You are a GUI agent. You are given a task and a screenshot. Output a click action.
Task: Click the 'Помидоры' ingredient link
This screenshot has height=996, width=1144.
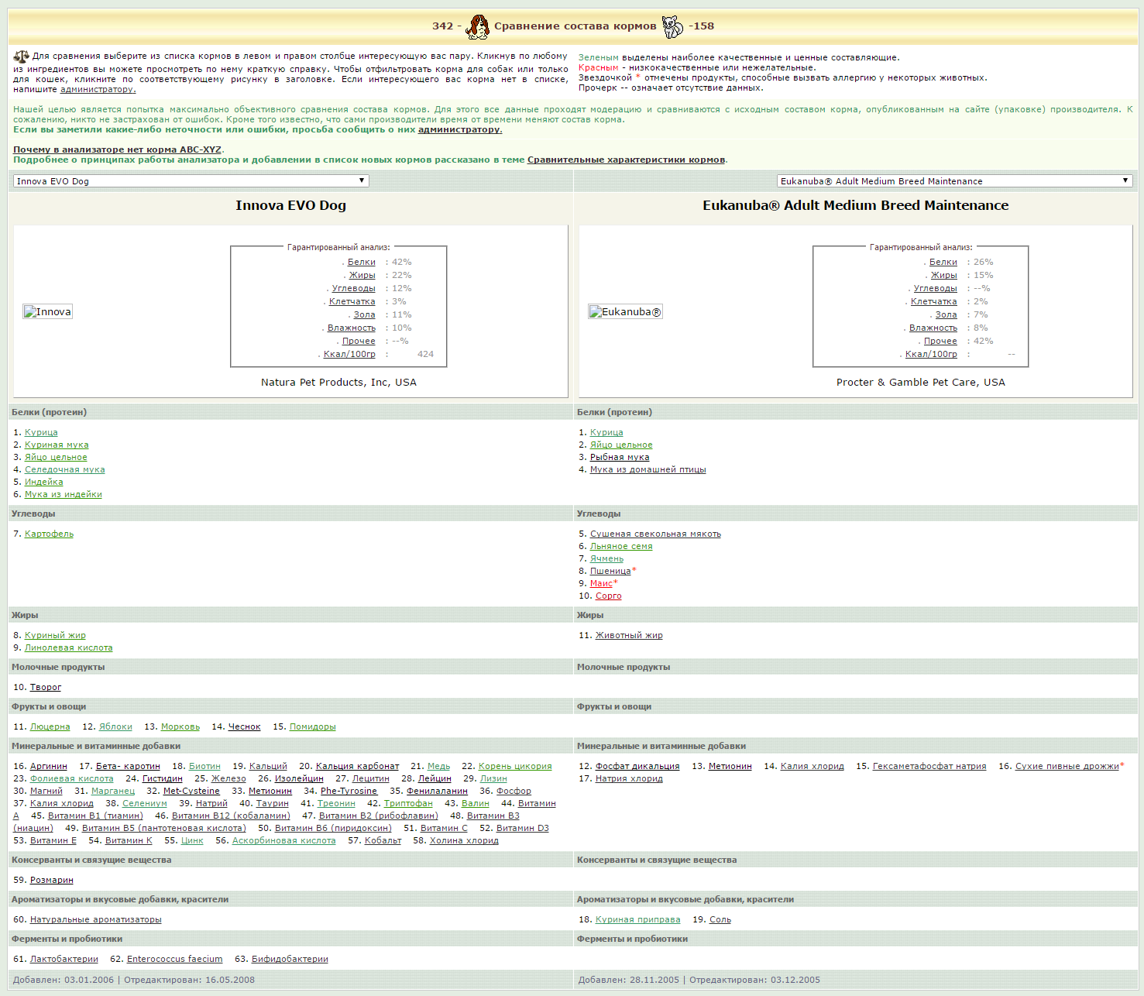[313, 727]
